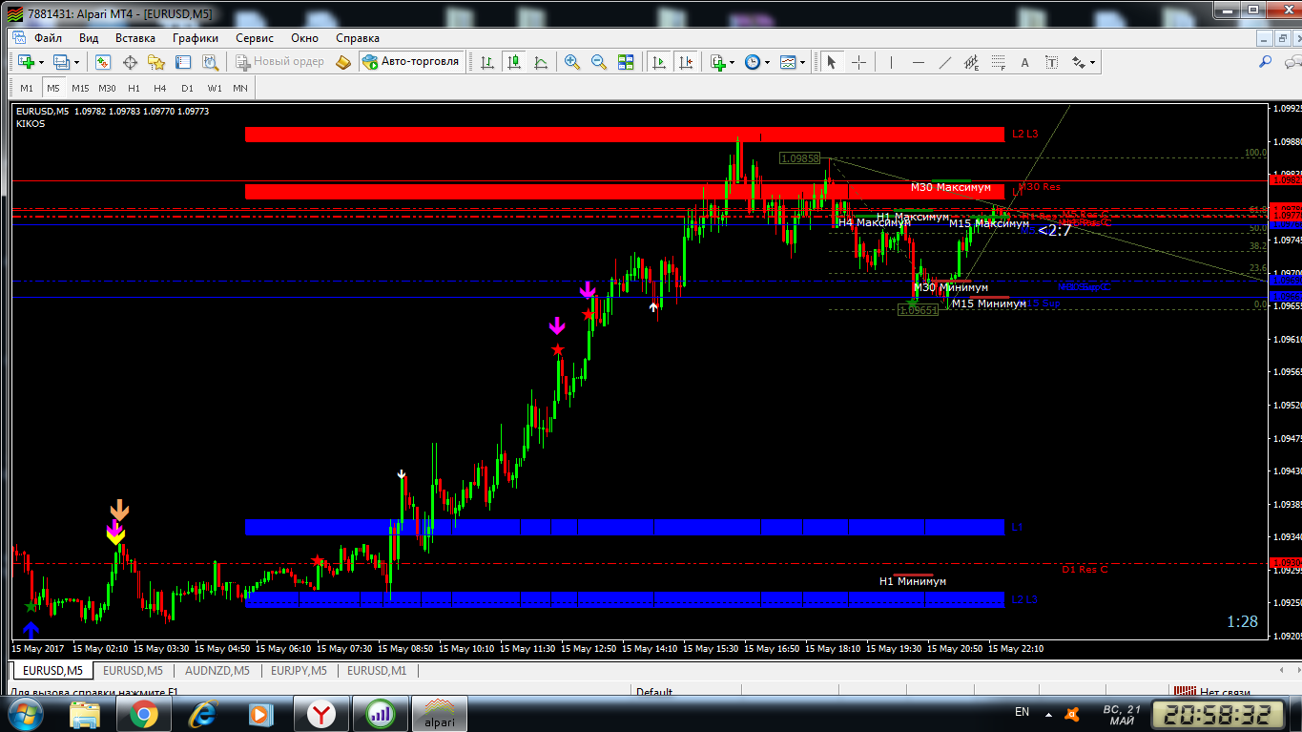Switch chart to candlesticks mode
Image resolution: width=1302 pixels, height=732 pixels.
pos(514,62)
